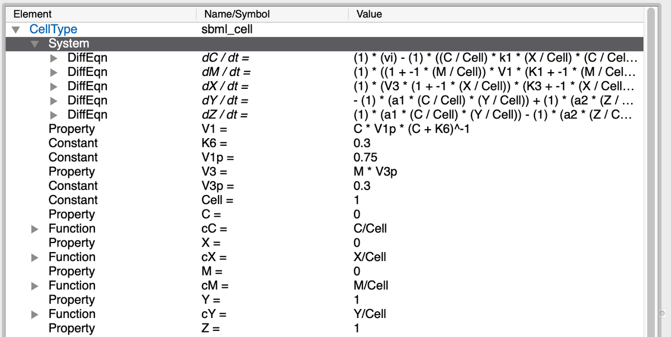Select the X/Cell function value

point(370,257)
